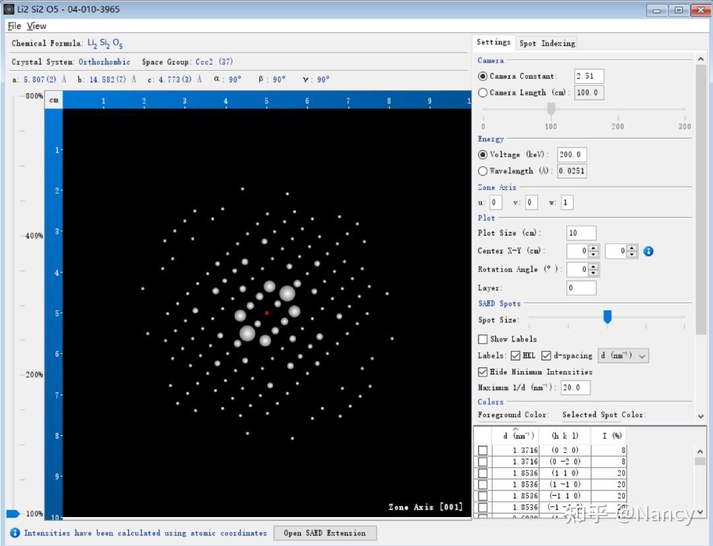Click the info icon beside Center X-Y
This screenshot has height=546, width=713.
pyautogui.click(x=648, y=251)
